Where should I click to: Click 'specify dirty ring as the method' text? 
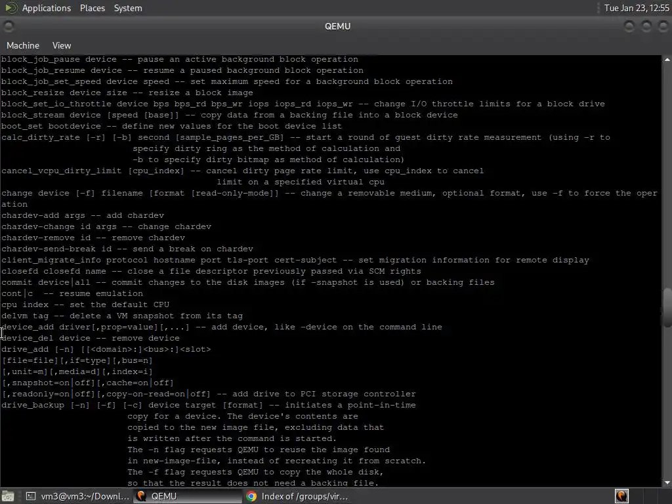266,148
